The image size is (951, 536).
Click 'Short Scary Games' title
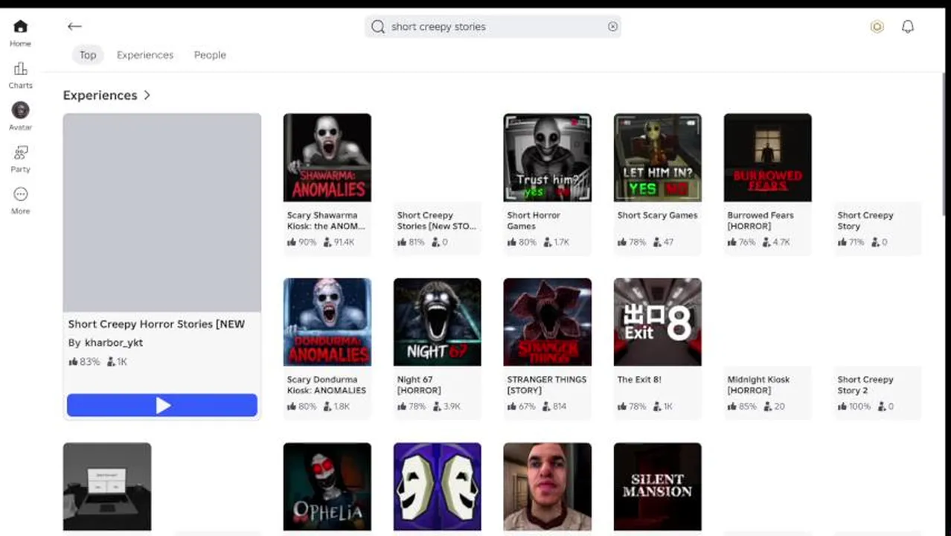pos(658,215)
